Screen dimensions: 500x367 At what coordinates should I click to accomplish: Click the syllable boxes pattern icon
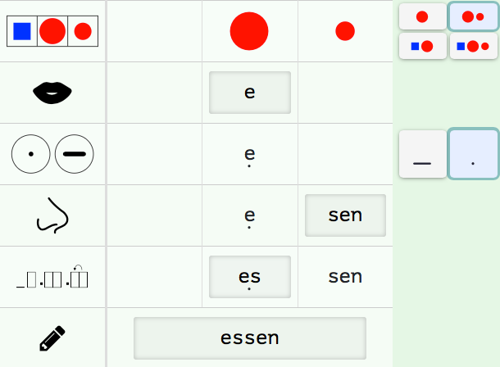(52, 277)
